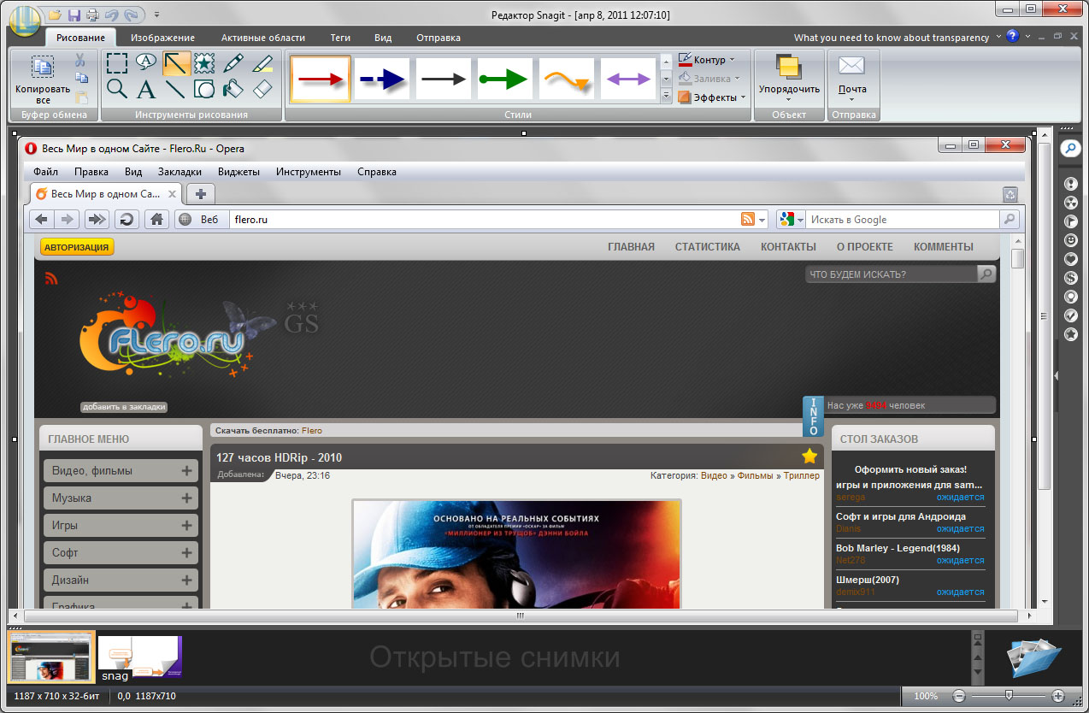Select the Fill bucket tool
1089x713 pixels.
coord(233,88)
